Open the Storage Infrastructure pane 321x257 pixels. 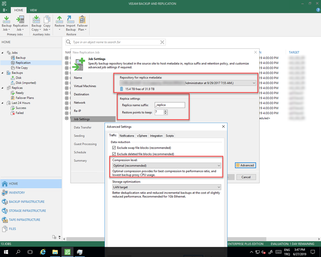[x=31, y=211]
